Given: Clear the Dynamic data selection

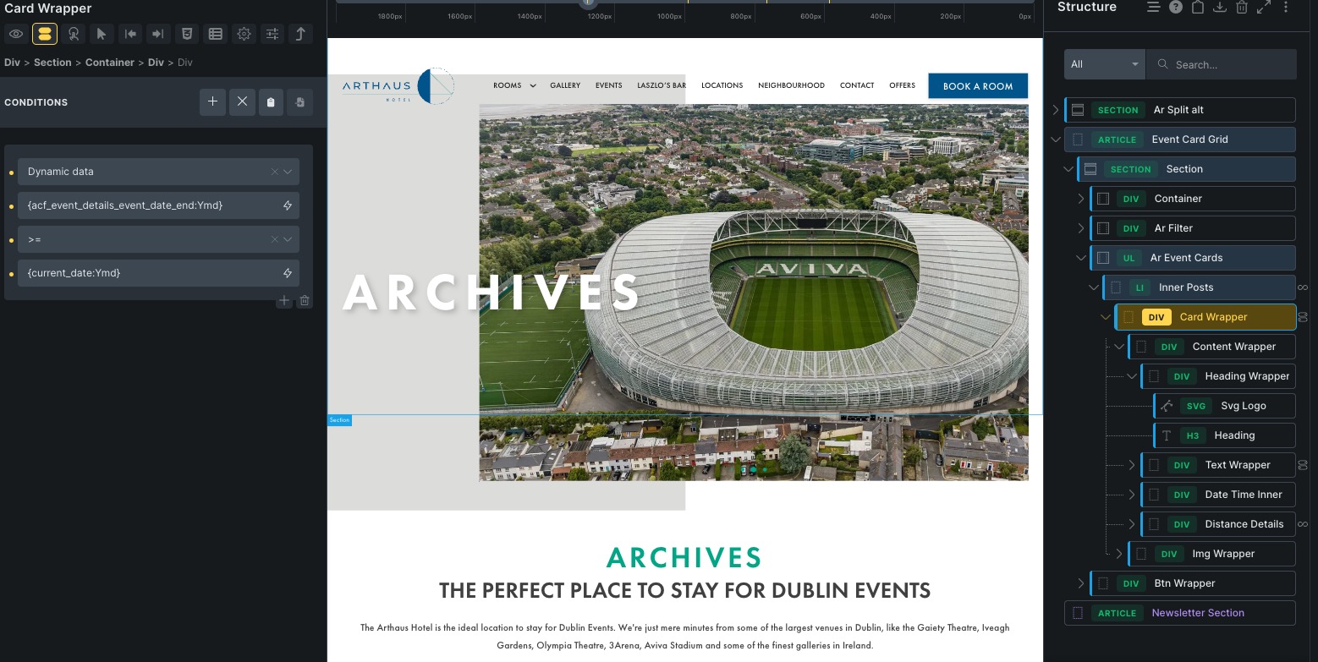Looking at the screenshot, I should click(274, 172).
